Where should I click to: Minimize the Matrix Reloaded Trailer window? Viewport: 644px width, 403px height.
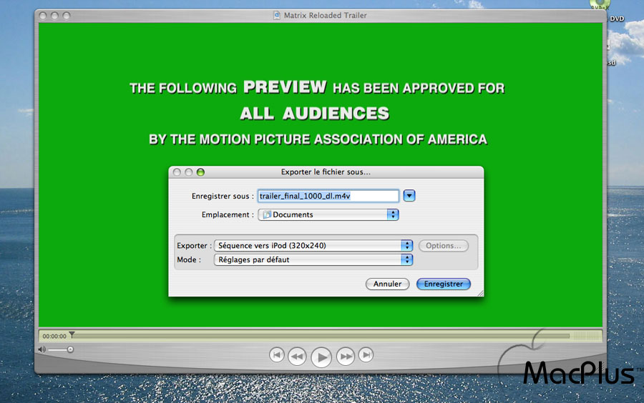click(x=54, y=16)
